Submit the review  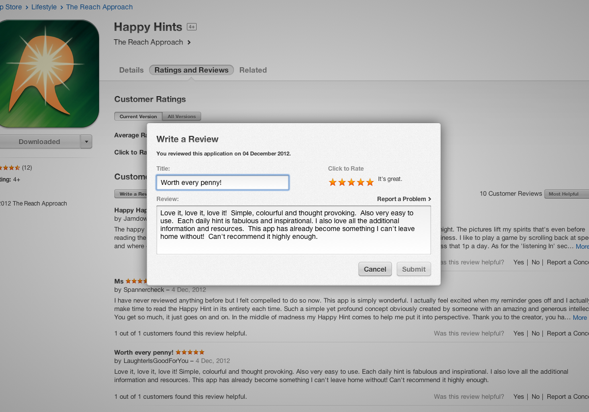tap(414, 269)
